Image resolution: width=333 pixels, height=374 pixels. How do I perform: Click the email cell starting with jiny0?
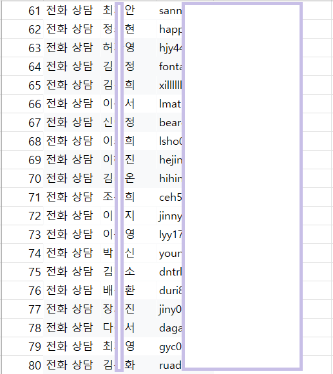pos(170,309)
